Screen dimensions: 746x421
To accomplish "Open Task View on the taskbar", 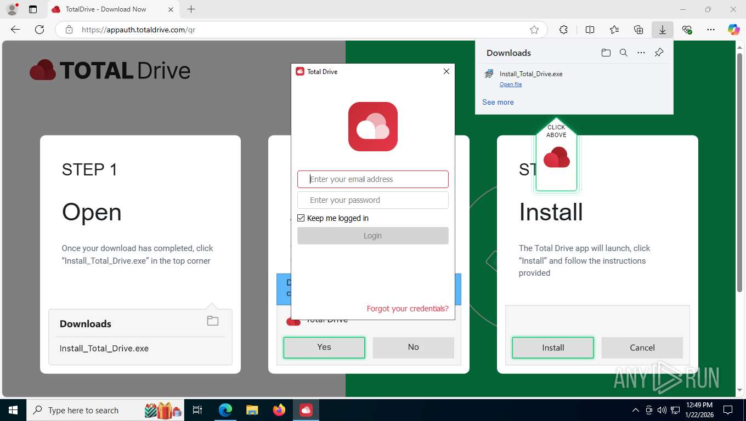I will tap(197, 410).
